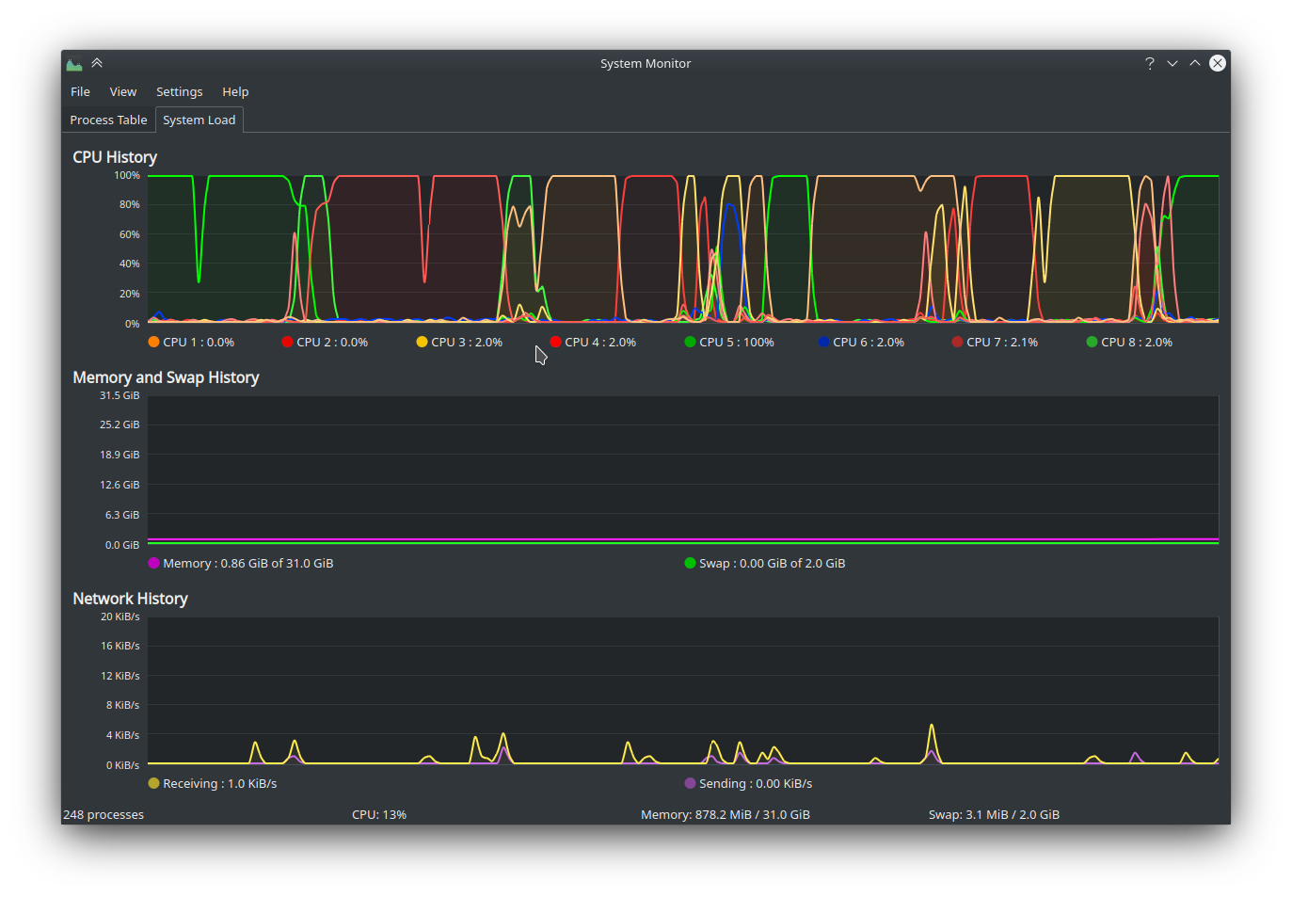This screenshot has width=1292, height=897.
Task: Click the 'CPU 8 : 2.0%' legend label
Action: [1137, 342]
